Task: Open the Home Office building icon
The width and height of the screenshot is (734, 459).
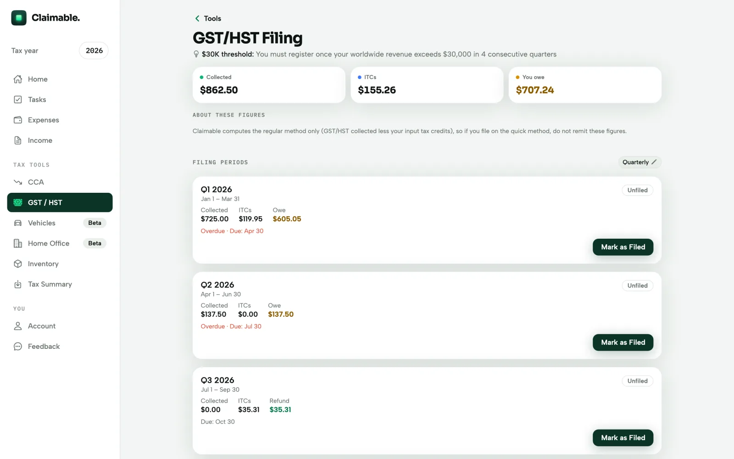Action: (18, 243)
